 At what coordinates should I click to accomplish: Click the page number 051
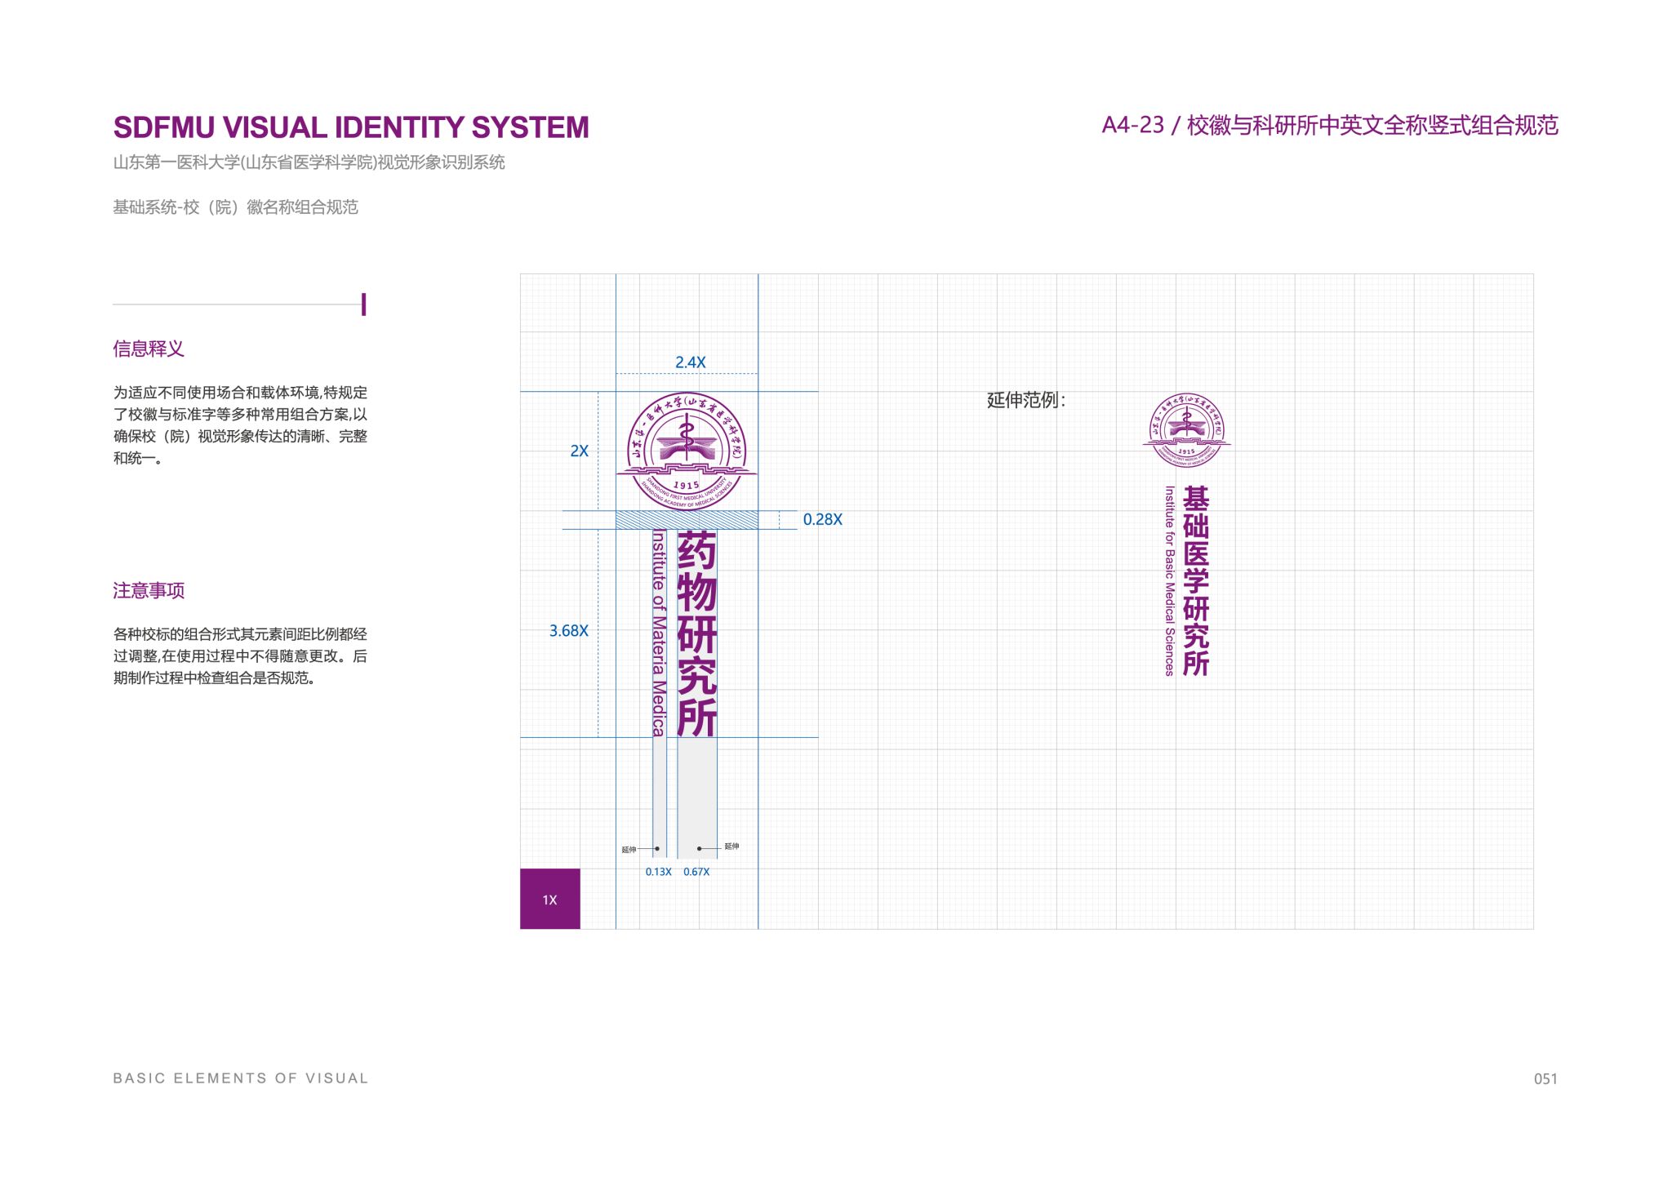[1545, 1079]
